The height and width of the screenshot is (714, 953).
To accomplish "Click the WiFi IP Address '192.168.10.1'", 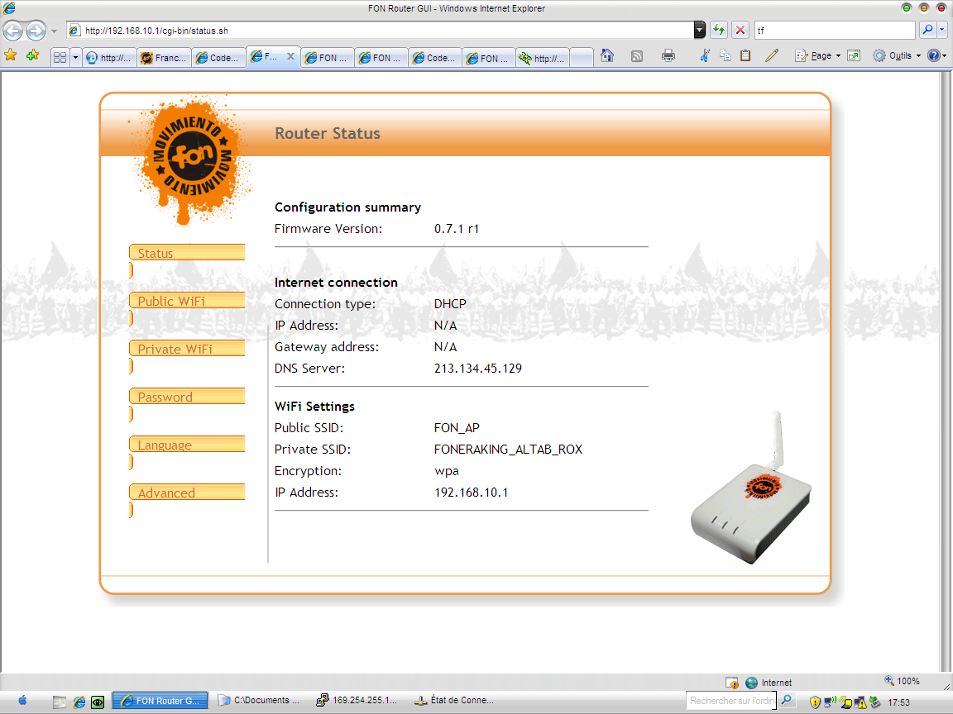I will pos(471,493).
